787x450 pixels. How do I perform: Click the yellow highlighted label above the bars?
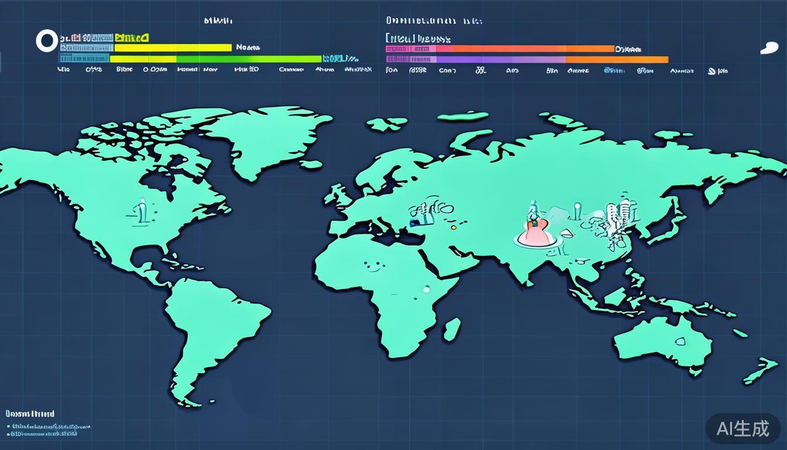132,38
